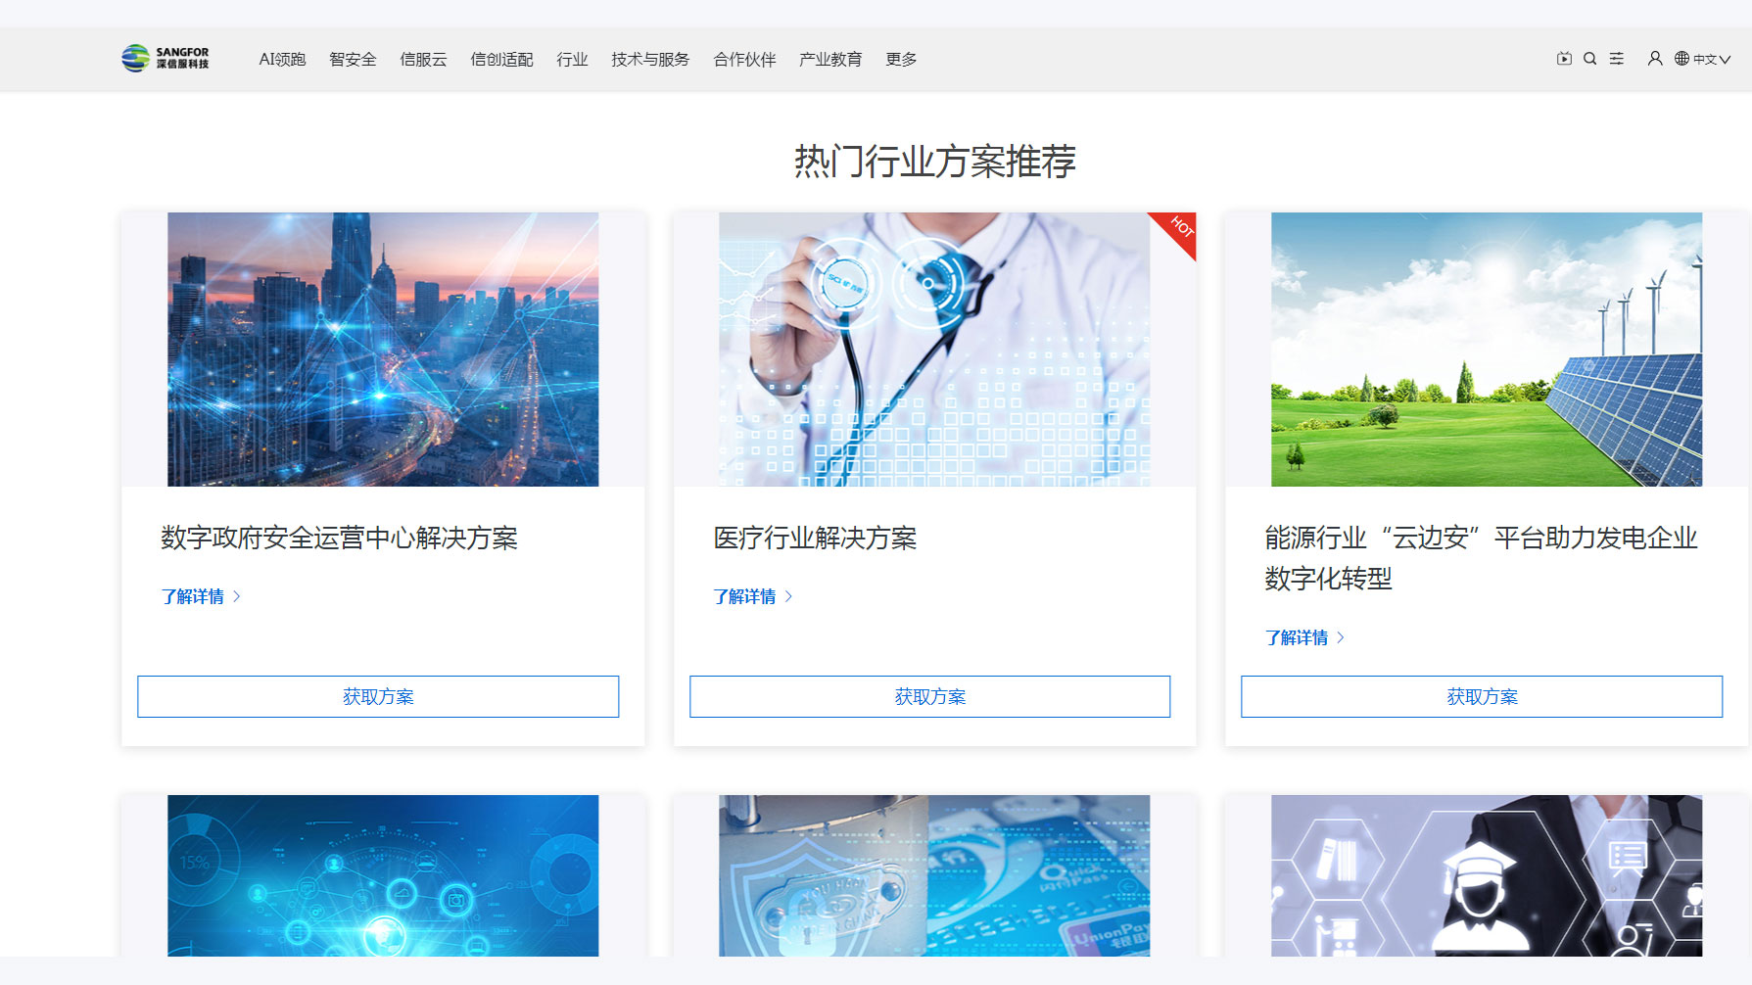Open the AI领跑 menu item

(282, 60)
